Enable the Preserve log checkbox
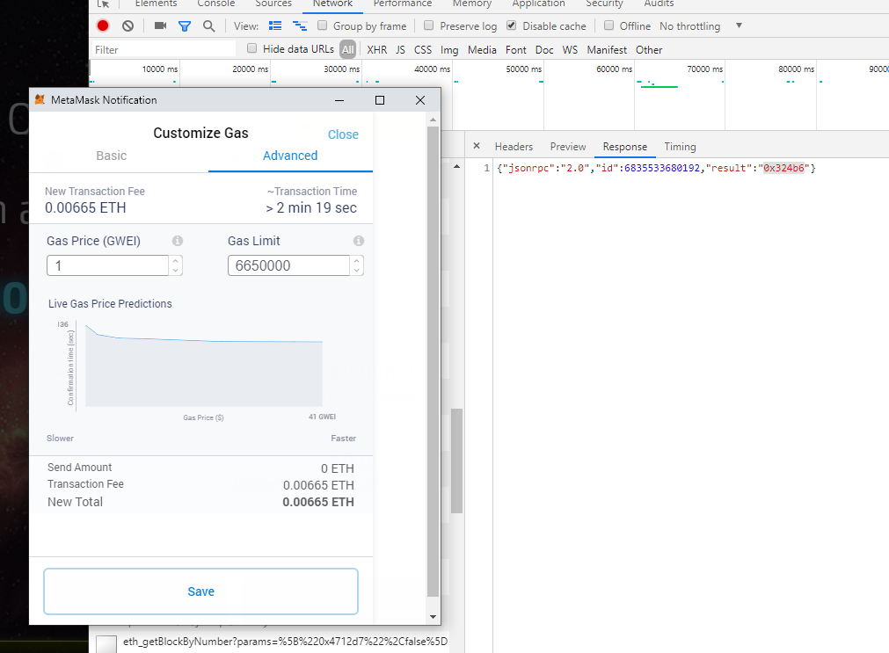889x653 pixels. click(x=428, y=25)
